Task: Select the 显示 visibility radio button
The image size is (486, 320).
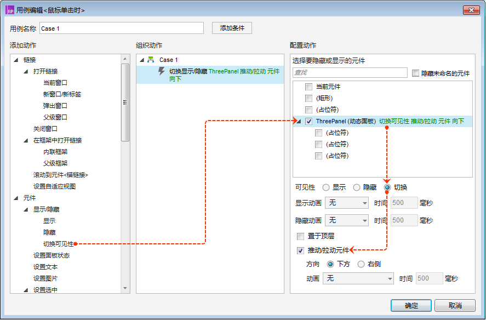Action: (x=326, y=187)
